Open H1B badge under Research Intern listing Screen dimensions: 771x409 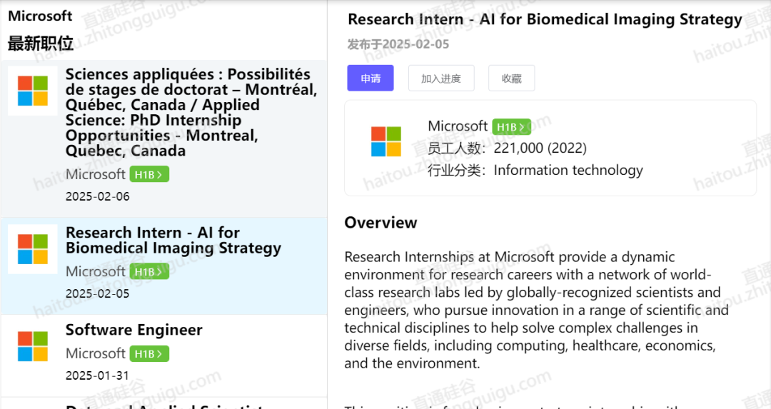click(149, 271)
